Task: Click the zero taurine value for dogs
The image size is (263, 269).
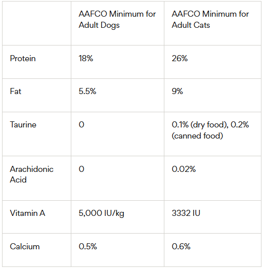Action: click(81, 124)
